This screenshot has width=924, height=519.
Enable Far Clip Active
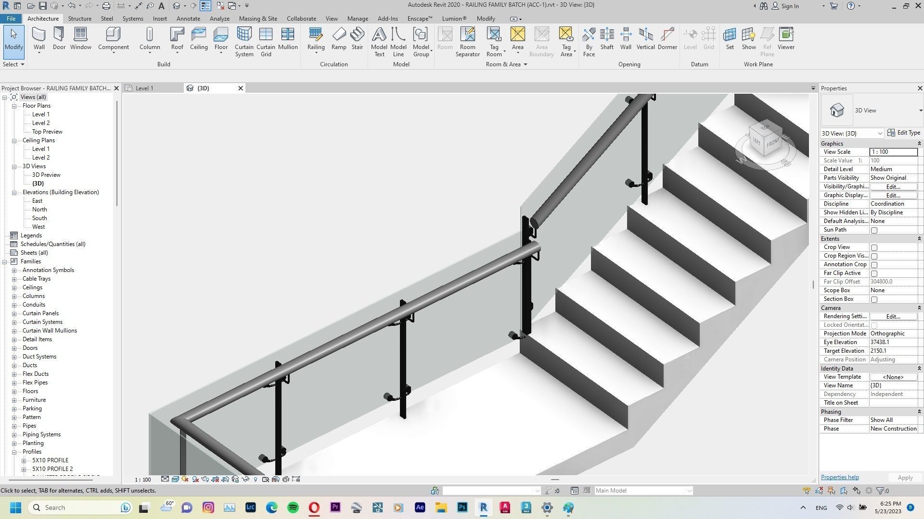pyautogui.click(x=874, y=273)
